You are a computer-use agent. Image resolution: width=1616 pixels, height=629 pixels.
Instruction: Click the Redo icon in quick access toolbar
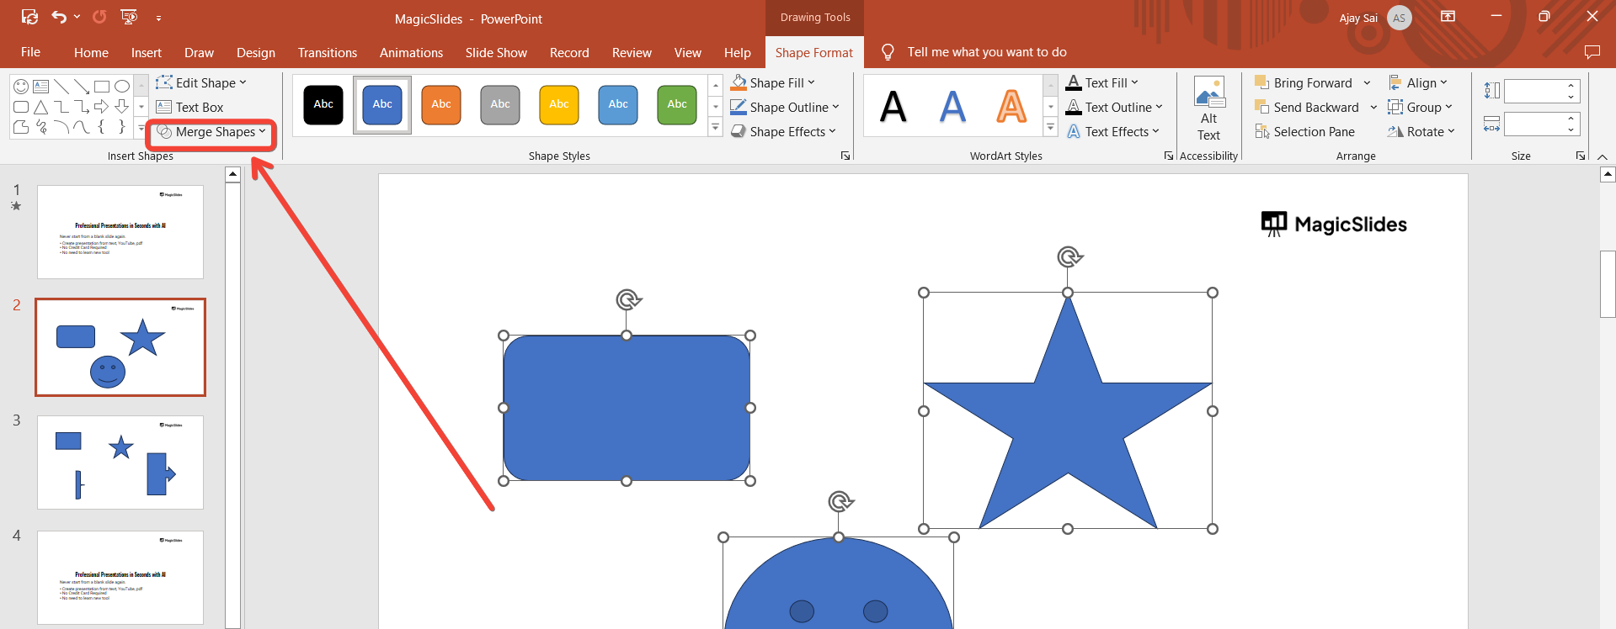99,17
